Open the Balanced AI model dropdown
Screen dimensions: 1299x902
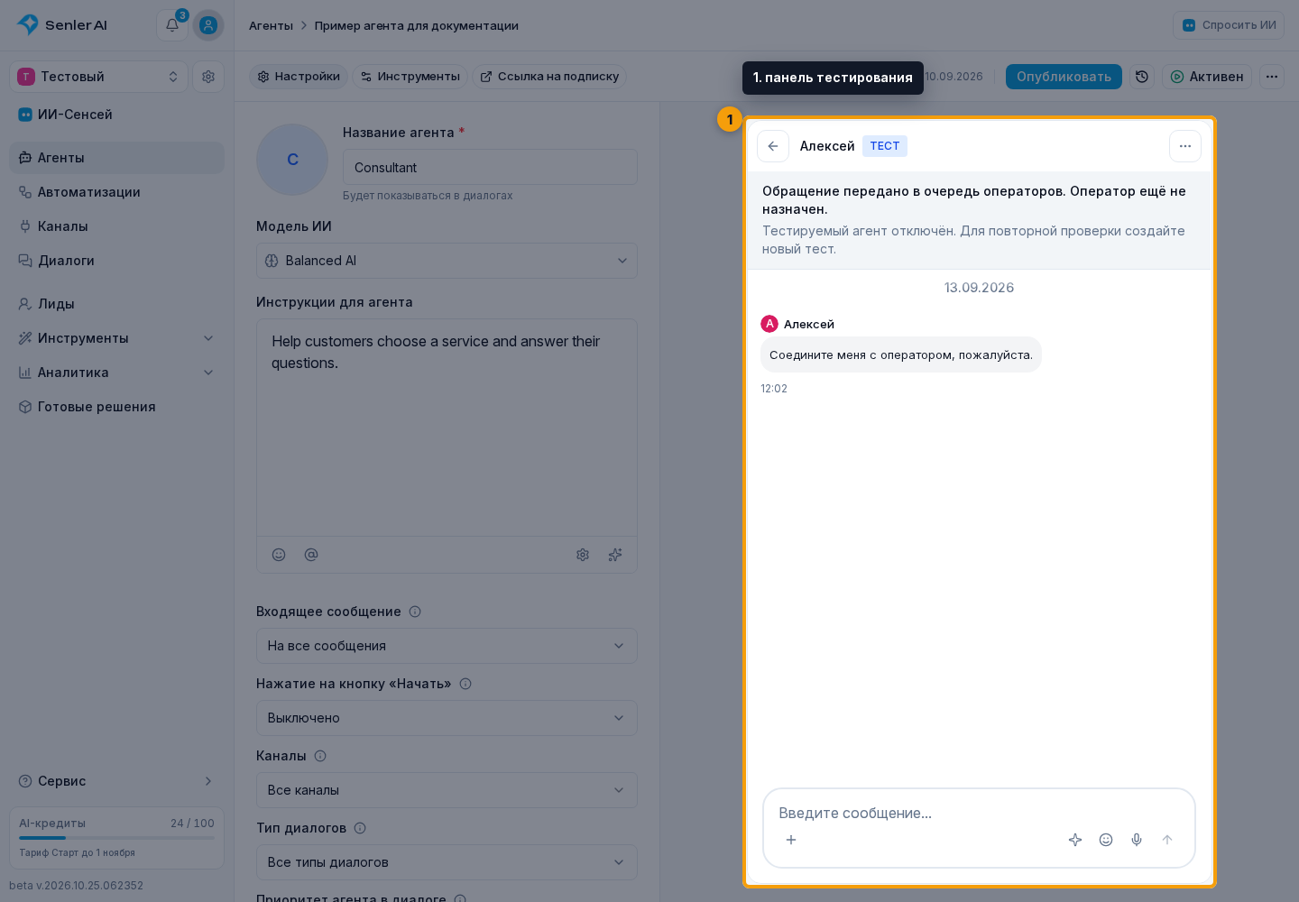tap(447, 261)
